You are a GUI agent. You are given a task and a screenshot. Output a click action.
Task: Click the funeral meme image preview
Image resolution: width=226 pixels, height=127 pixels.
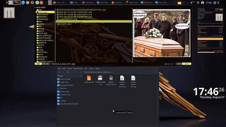tap(161, 33)
